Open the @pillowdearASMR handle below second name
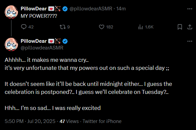Viewport: 196px width, 130px height. (42, 48)
